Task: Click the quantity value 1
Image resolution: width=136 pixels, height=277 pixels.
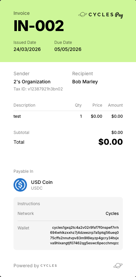Action: (x=81, y=116)
